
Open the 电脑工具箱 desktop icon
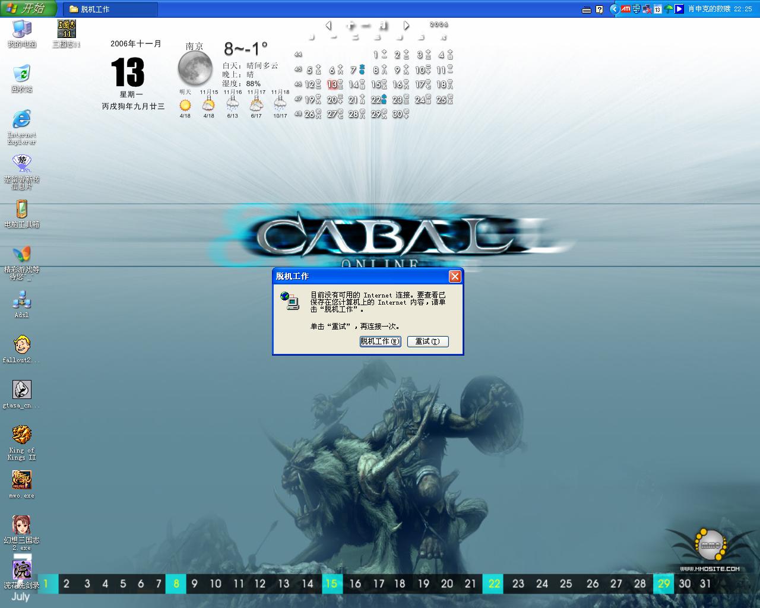tap(22, 214)
